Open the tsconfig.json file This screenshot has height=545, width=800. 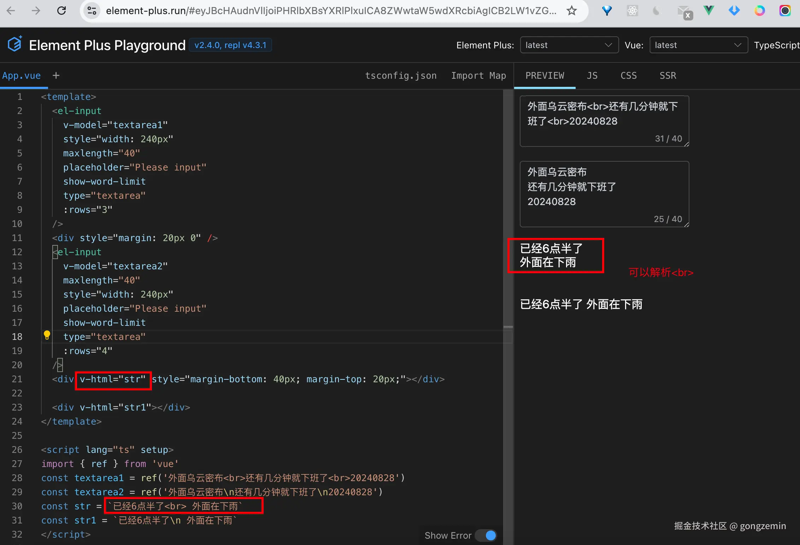pyautogui.click(x=401, y=76)
